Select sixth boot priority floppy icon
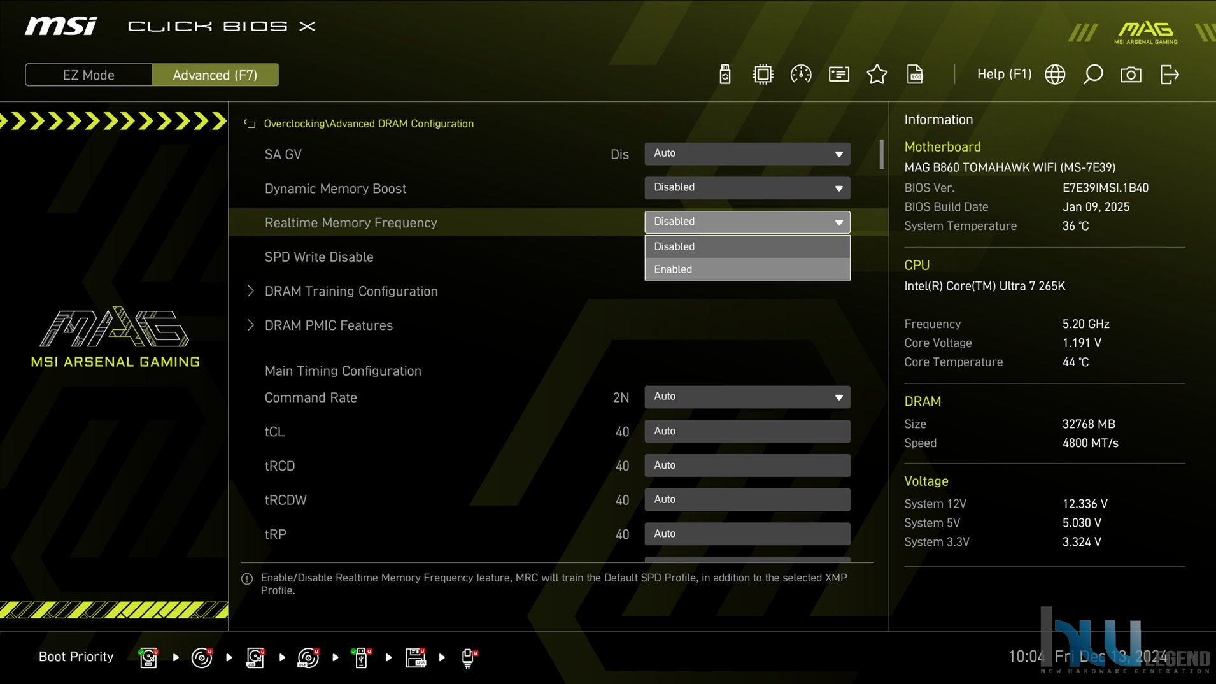Screen dimensions: 1216x684 tap(415, 657)
